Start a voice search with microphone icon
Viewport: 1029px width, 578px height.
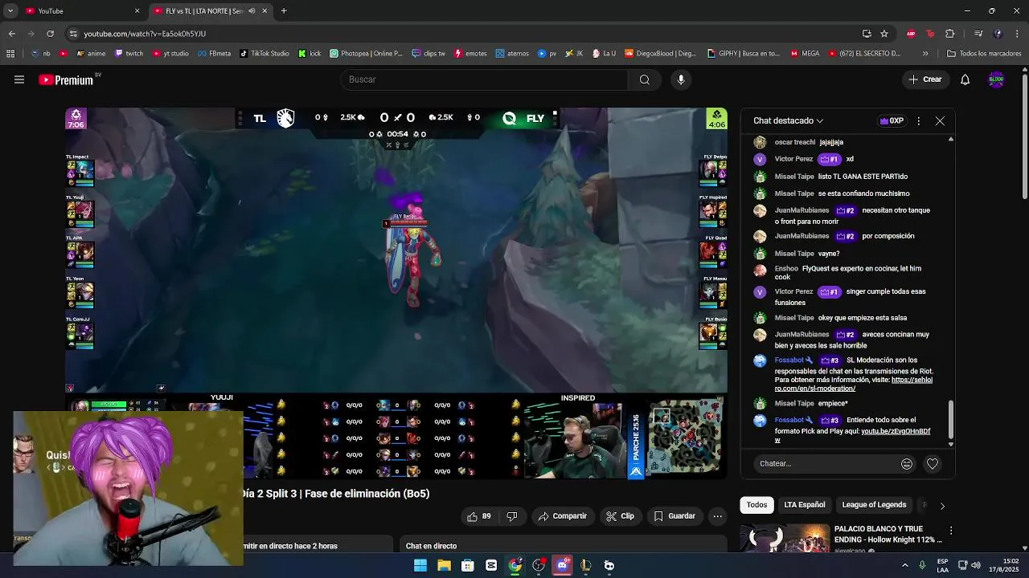(681, 79)
